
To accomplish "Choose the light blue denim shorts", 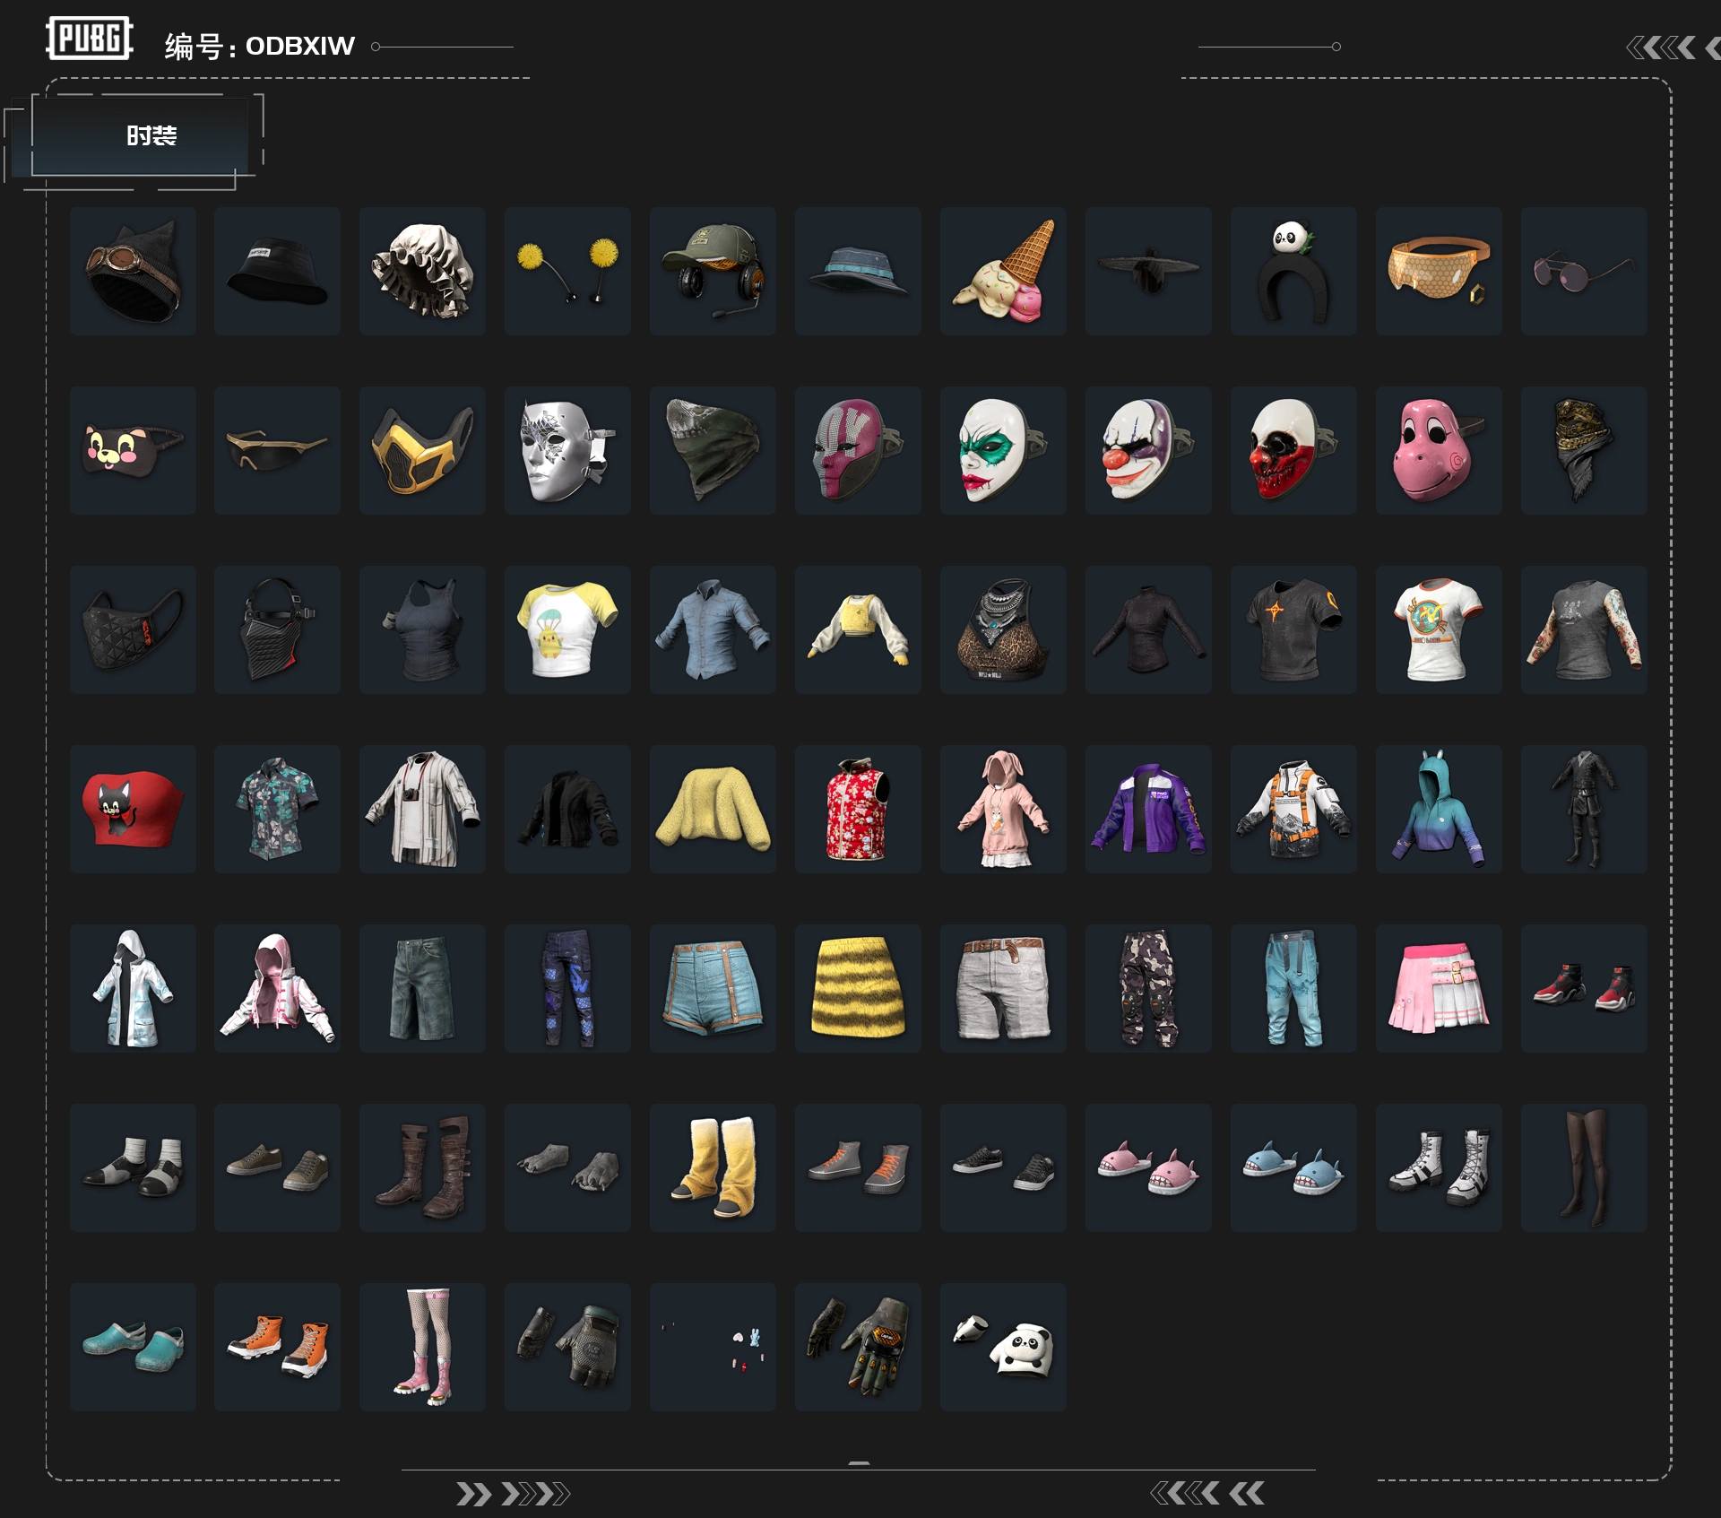I will point(713,988).
